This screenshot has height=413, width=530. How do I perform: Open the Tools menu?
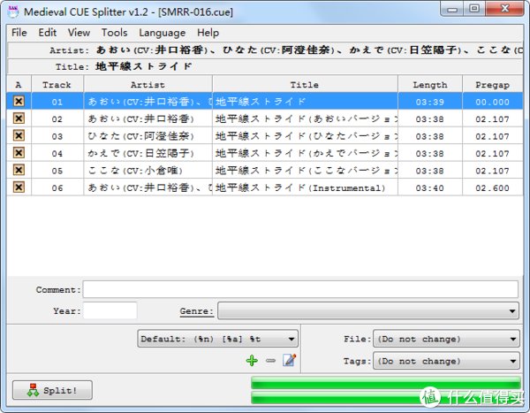click(114, 33)
